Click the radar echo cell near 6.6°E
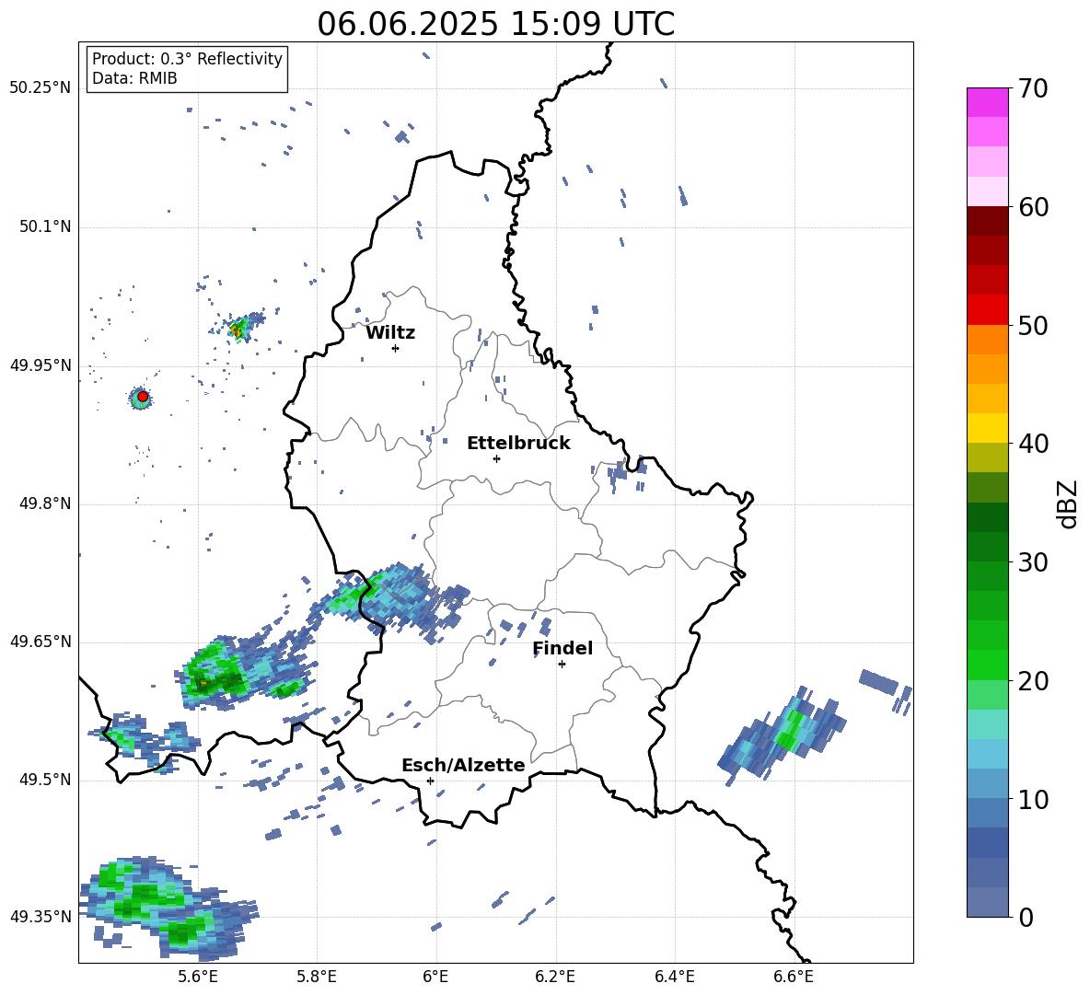Viewport: 1090px width, 995px height. [782, 735]
